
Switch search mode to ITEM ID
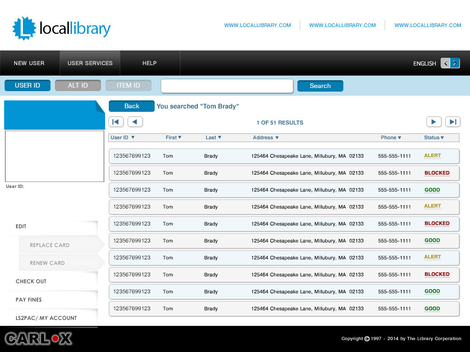129,86
